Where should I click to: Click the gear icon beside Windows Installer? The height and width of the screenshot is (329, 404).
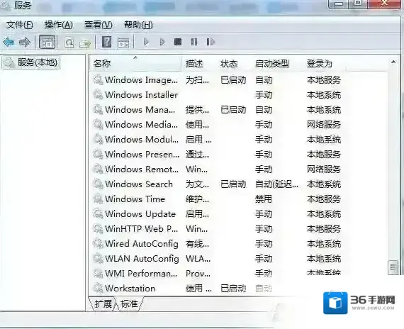[98, 94]
